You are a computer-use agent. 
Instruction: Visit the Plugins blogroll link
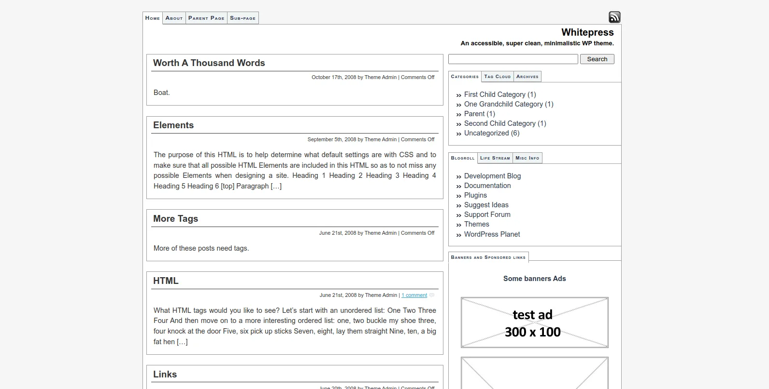[475, 195]
